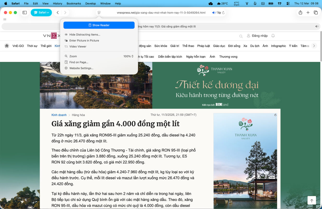
Task: Click the Page Settings icon in the address bar
Action: (x=99, y=12)
